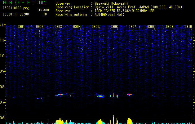Viewport: 195px width, 124px height.
Task: Click the 0902 time marker
Action: (40, 27)
